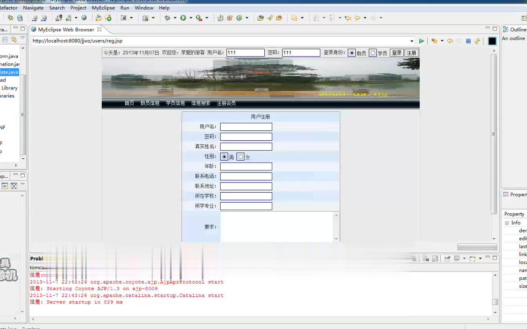
Task: Click the leftmost bug icon in main toolbar
Action: (x=10, y=18)
